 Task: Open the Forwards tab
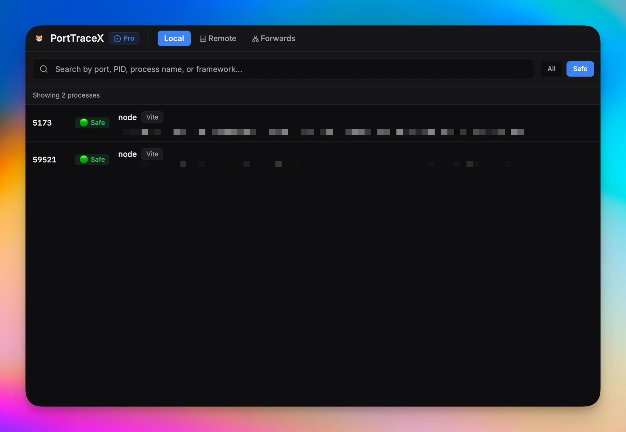(274, 38)
